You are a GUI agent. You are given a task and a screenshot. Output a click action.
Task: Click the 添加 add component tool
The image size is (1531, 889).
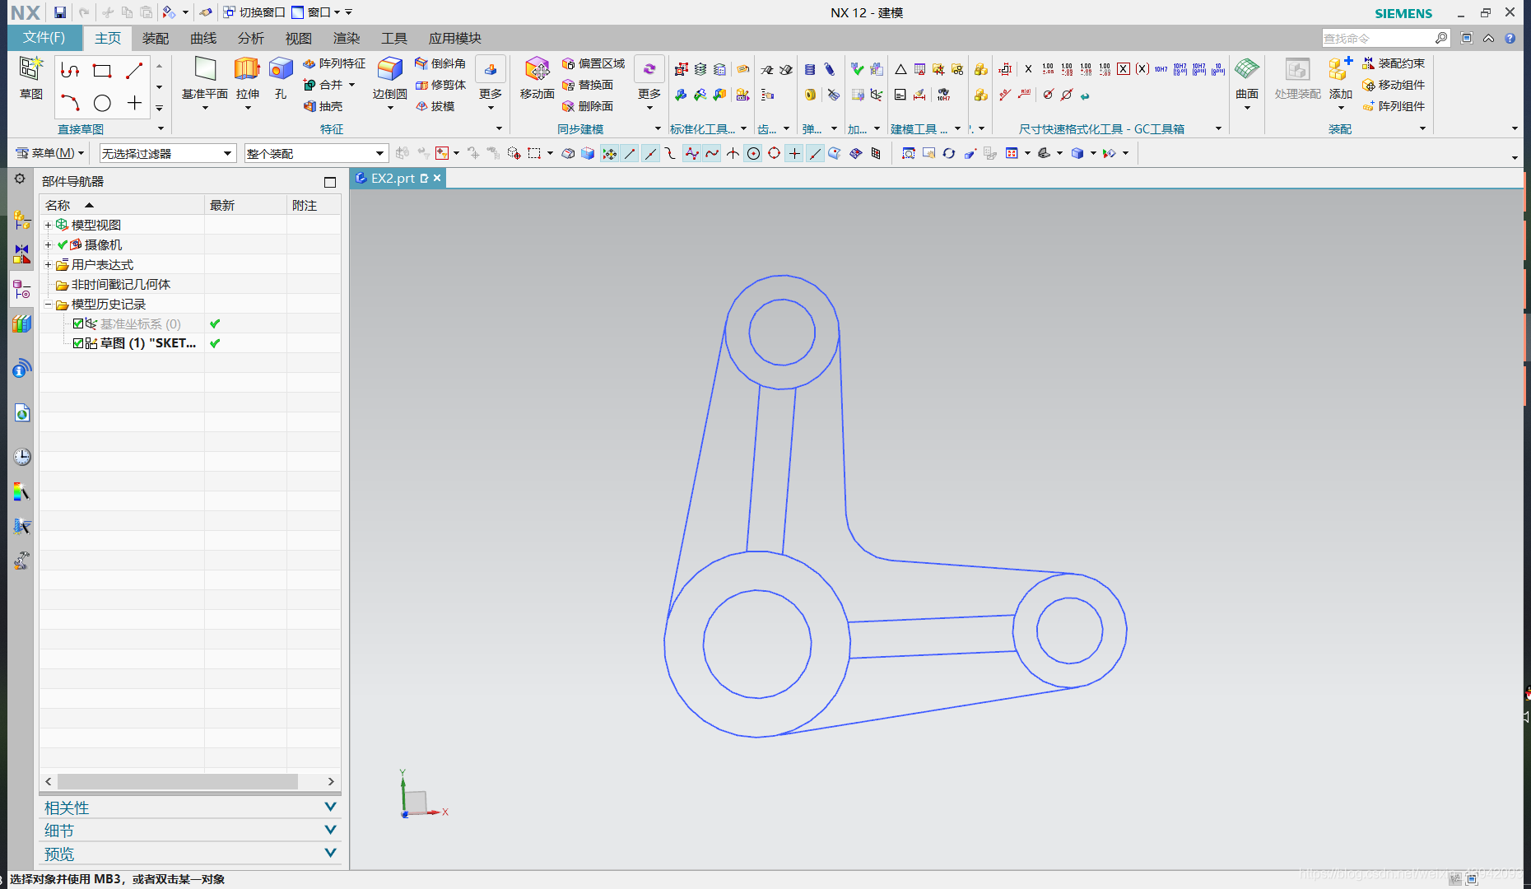[x=1340, y=80]
